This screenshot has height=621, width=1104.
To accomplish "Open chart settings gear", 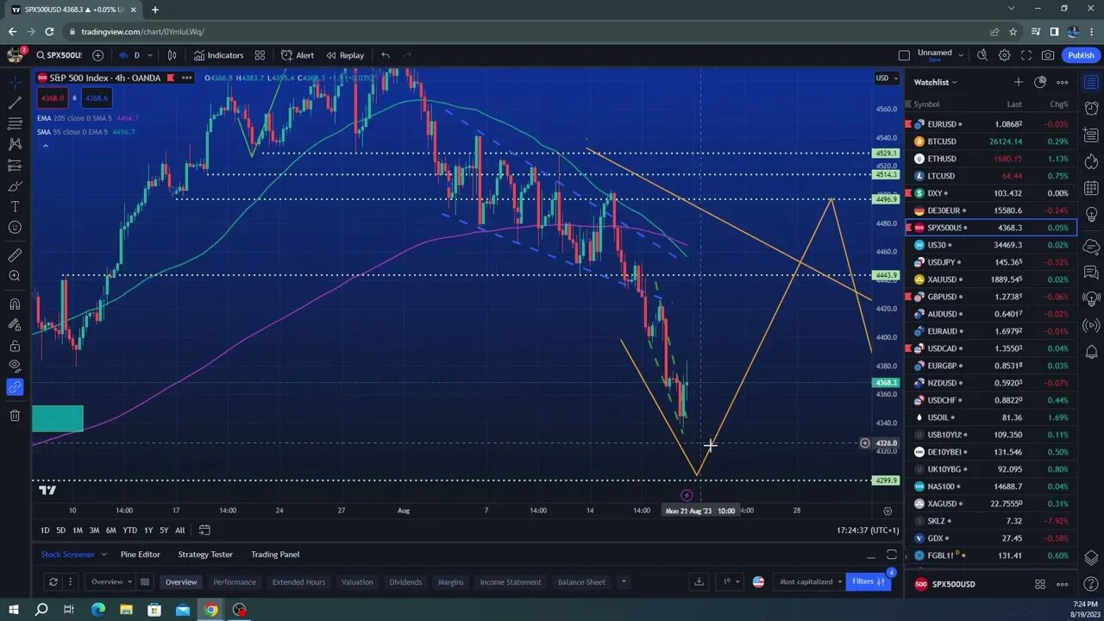I will pyautogui.click(x=1005, y=55).
